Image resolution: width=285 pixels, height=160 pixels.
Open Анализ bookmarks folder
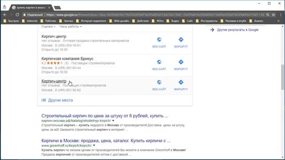coord(256,21)
